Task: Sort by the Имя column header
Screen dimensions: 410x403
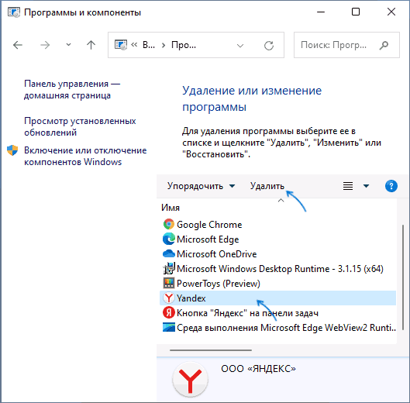Action: pos(171,208)
